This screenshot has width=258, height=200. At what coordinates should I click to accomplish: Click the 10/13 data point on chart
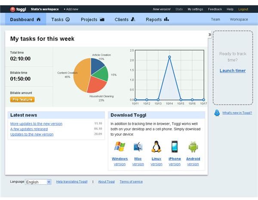coord(158,100)
